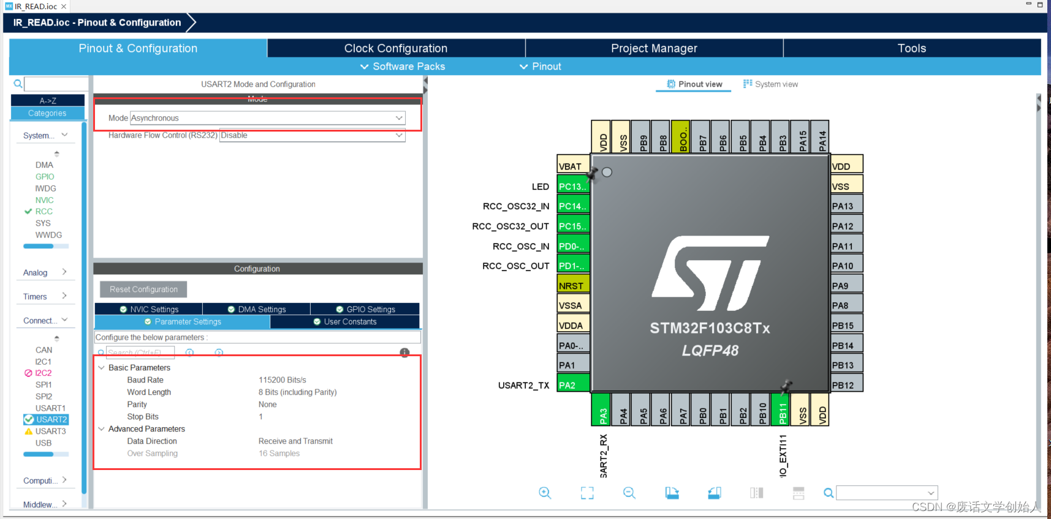The height and width of the screenshot is (519, 1051).
Task: Click the PA15 pin on top
Action: 800,136
